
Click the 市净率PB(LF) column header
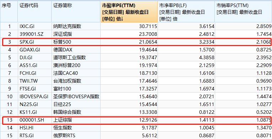(x=186, y=12)
